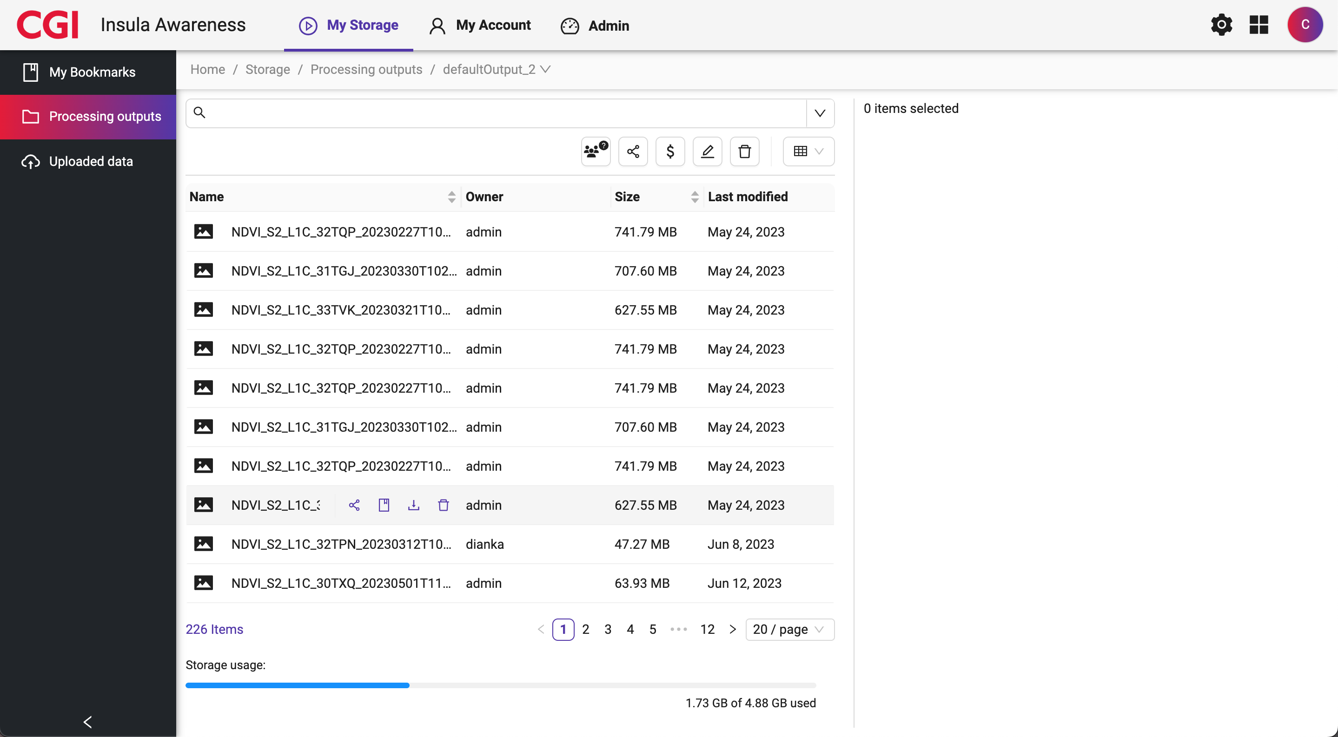
Task: Click image icon of the dianka-owned file
Action: pos(204,544)
